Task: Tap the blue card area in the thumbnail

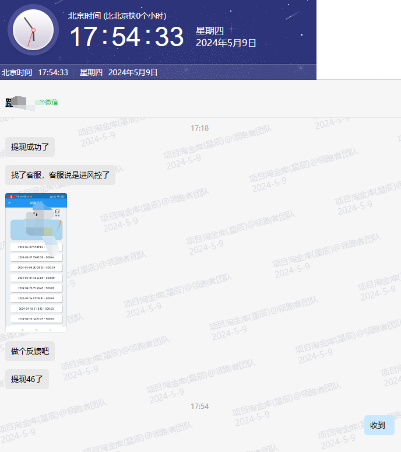Action: pos(35,229)
